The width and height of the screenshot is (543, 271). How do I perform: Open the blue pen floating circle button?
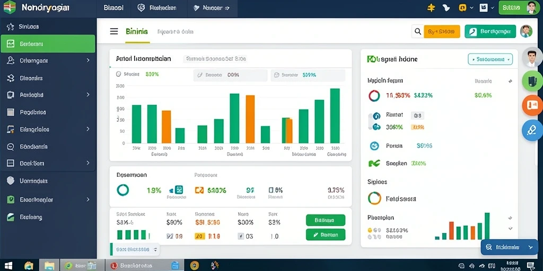(531, 130)
